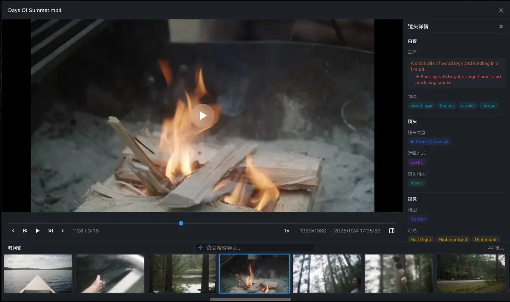Click the horizontal timeline scrollbar
Screen dimensions: 510x302
[x=250, y=299]
